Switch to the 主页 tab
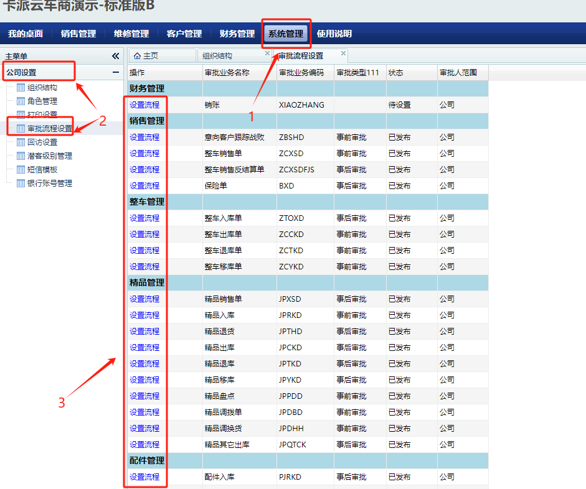Screen dimensions: 586x489 pyautogui.click(x=151, y=56)
